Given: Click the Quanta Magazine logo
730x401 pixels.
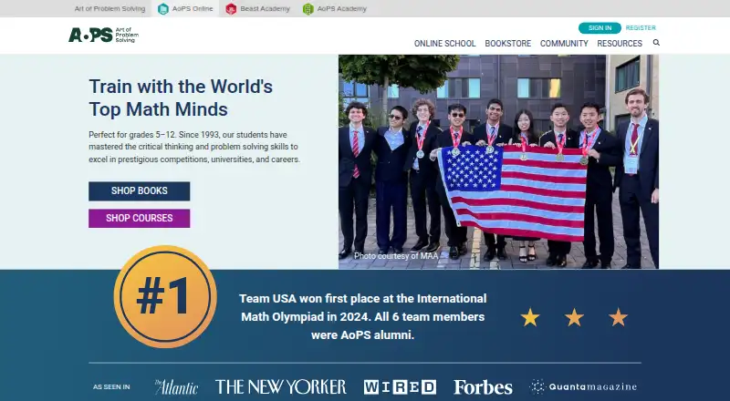Looking at the screenshot, I should 583,386.
